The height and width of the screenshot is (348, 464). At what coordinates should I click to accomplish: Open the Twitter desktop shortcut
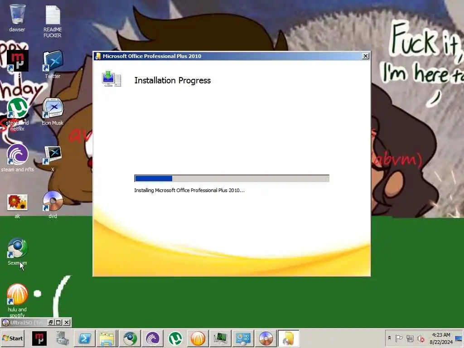(53, 61)
